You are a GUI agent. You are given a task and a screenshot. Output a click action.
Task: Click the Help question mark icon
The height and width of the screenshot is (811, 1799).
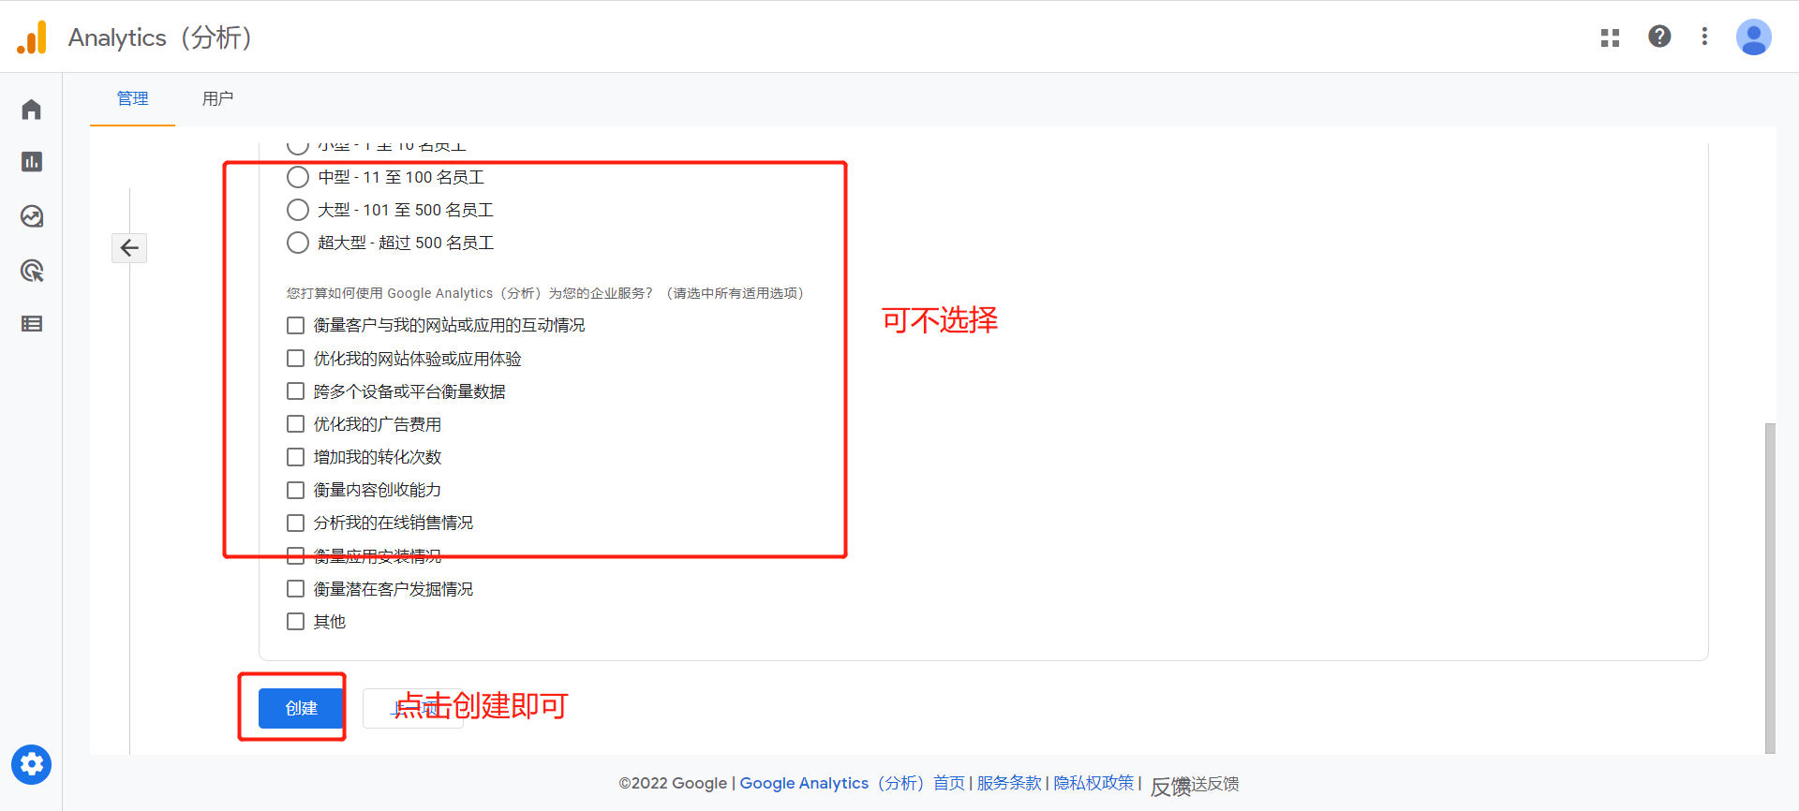tap(1659, 37)
